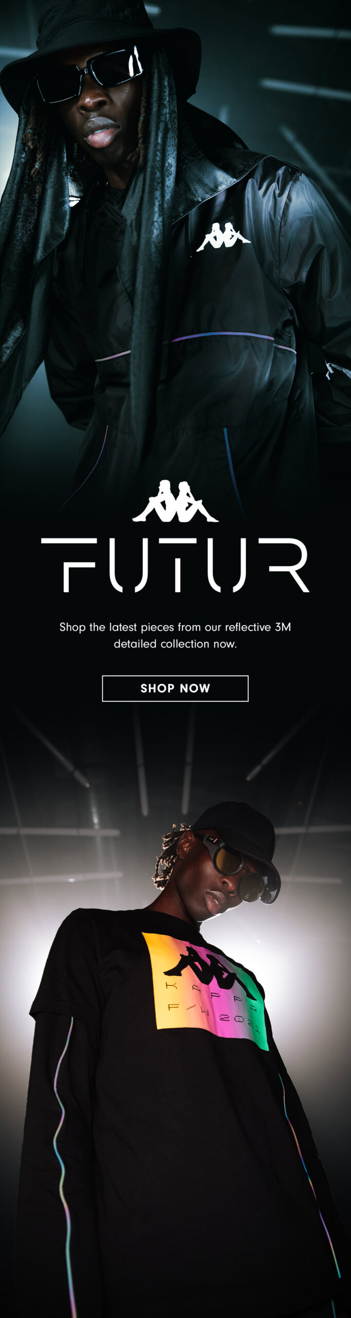Screen dimensions: 351x1318
Task: Click the purple reflective piping across jacket chest
Action: coord(195,345)
